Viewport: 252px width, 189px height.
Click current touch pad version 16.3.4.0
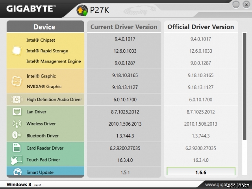coord(125,160)
